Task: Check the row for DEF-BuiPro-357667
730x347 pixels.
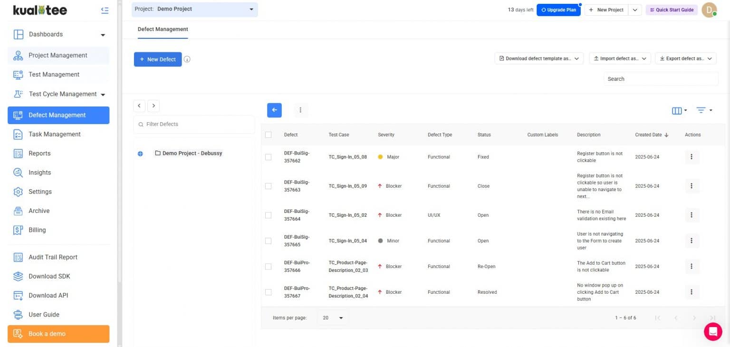Action: pyautogui.click(x=268, y=292)
